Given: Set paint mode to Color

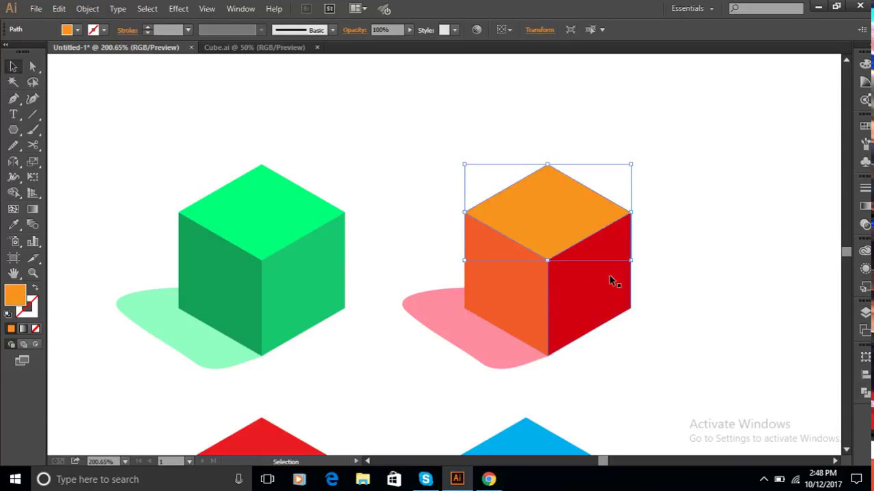Looking at the screenshot, I should [x=11, y=329].
